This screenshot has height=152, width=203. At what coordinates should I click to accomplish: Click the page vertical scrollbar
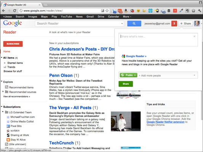click(202, 80)
